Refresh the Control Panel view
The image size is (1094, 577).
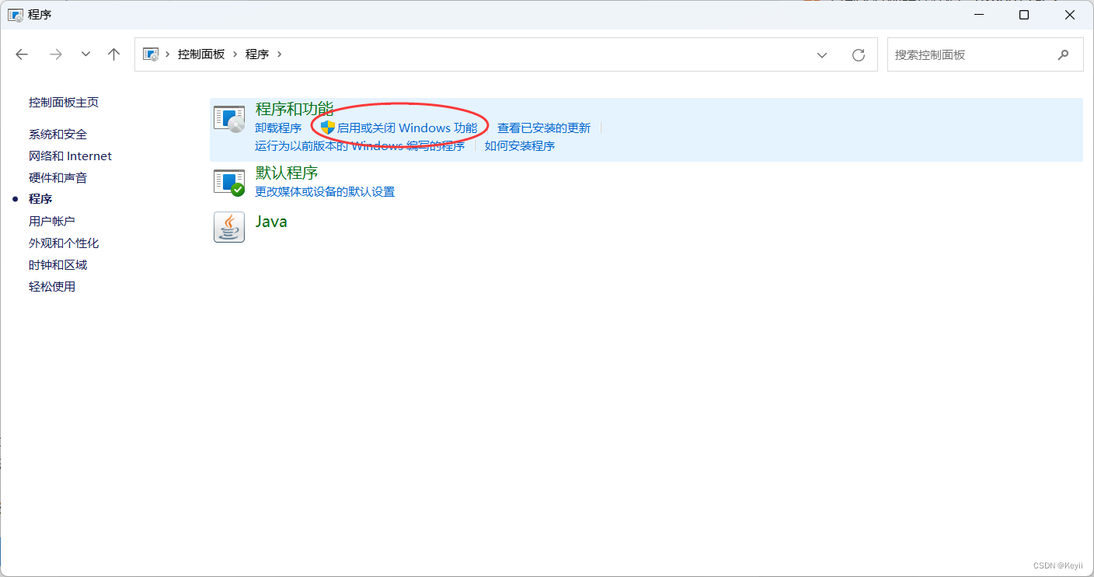coord(859,54)
